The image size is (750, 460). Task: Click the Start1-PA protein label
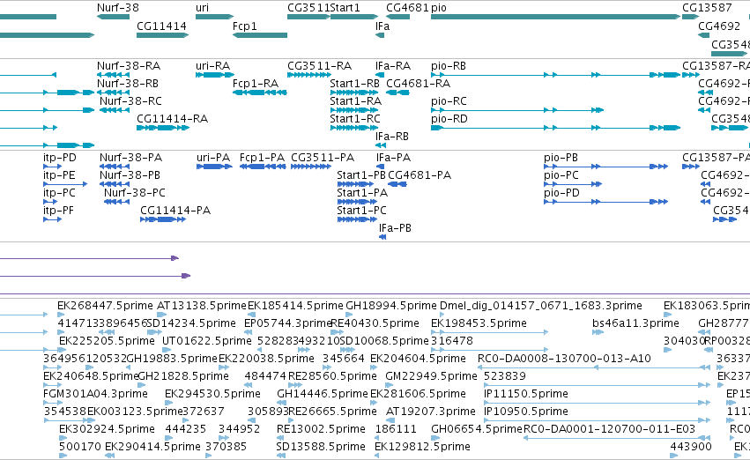[362, 193]
